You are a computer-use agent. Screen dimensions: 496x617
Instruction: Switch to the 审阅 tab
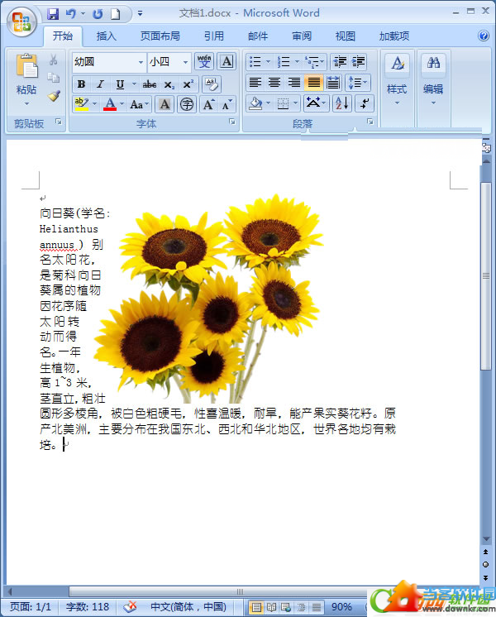[x=301, y=36]
